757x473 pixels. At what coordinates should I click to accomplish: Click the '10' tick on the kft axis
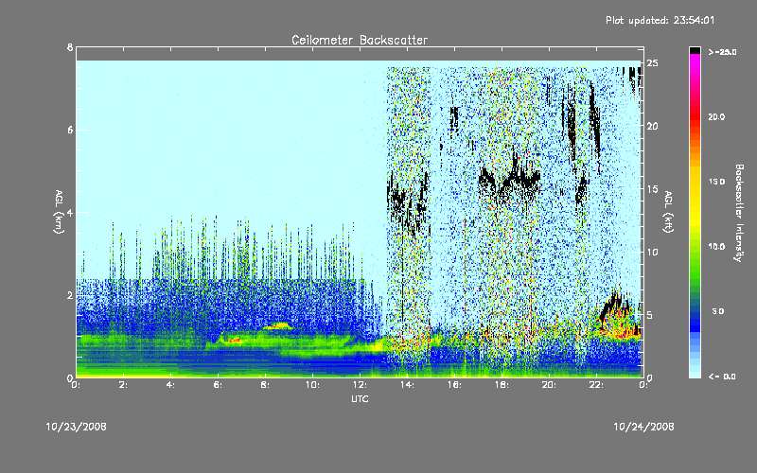(653, 252)
